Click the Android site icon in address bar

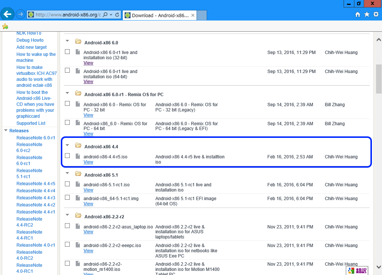[31, 15]
